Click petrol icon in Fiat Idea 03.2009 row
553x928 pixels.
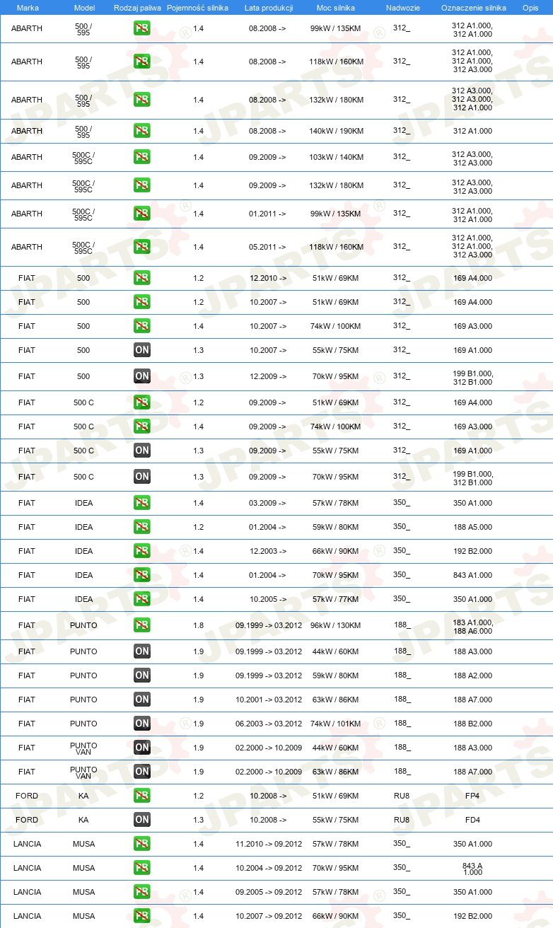[x=142, y=503]
